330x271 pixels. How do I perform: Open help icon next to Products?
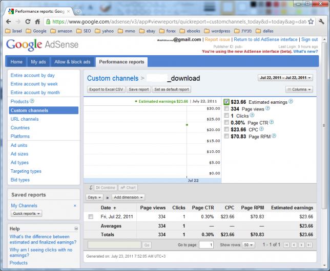coord(32,101)
